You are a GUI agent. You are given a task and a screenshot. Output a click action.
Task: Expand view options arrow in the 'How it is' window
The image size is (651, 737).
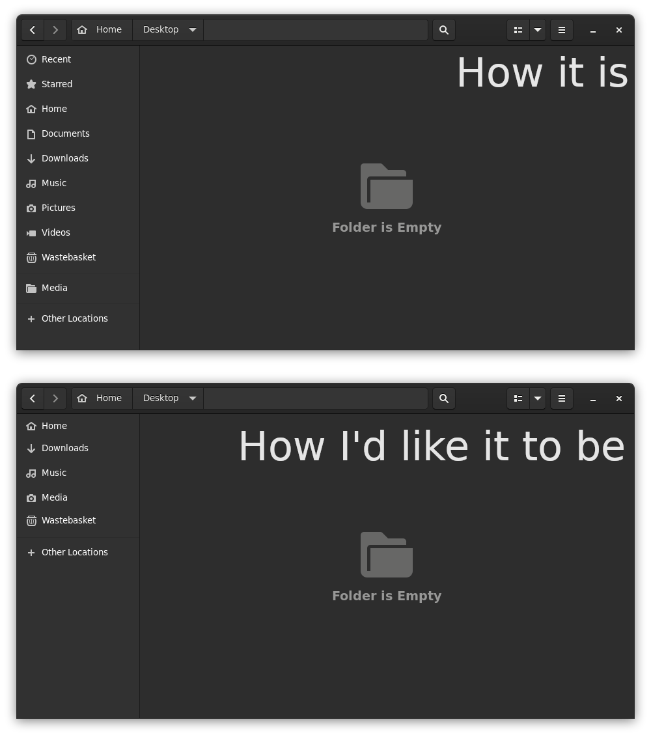(x=538, y=30)
